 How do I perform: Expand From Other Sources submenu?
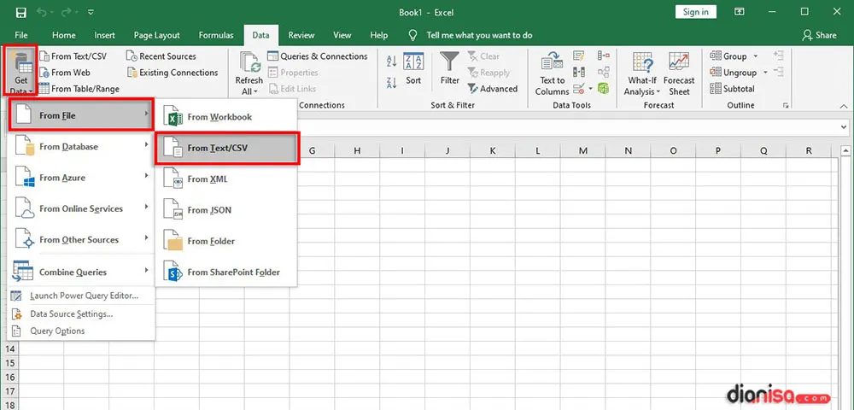click(80, 239)
